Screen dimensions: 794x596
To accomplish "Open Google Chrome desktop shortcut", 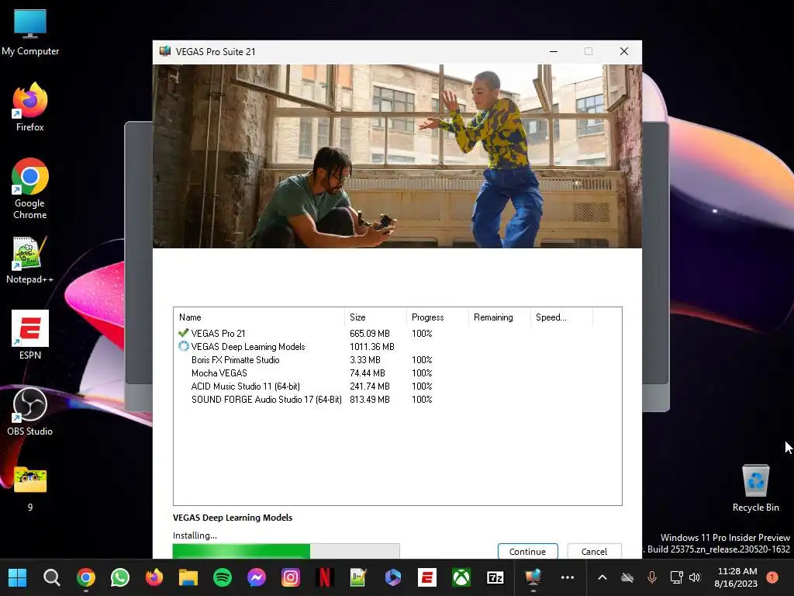I will (30, 189).
